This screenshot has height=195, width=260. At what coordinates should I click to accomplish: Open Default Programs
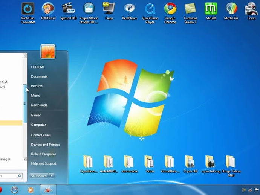click(43, 154)
